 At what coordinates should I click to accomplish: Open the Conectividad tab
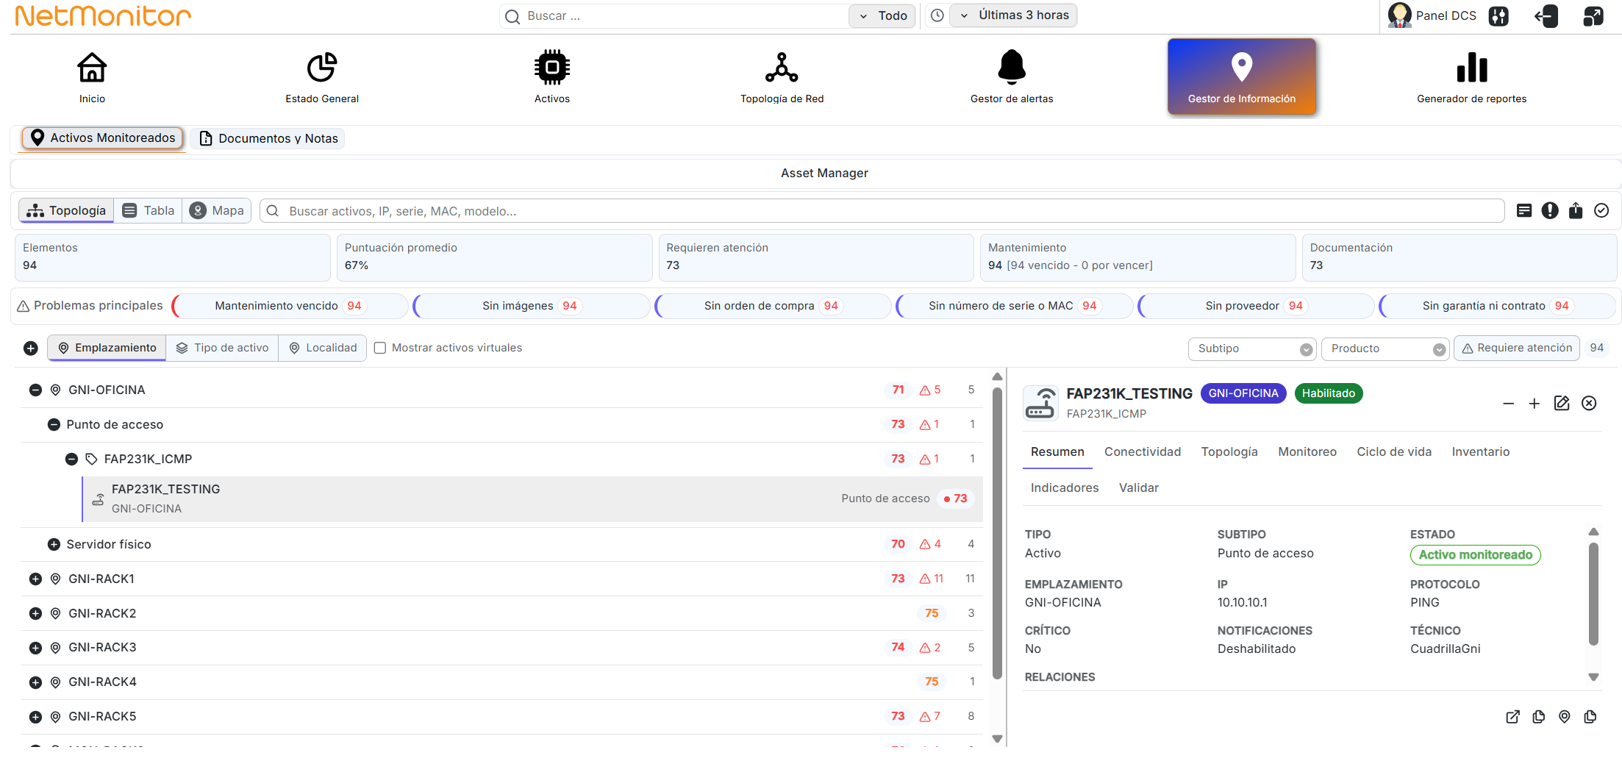click(1143, 451)
